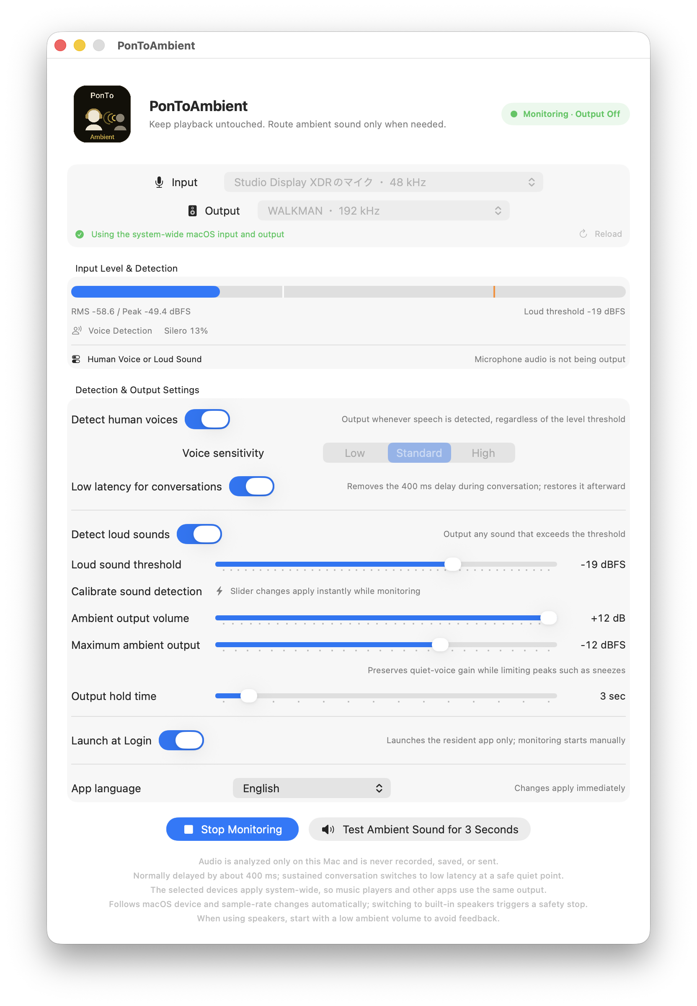Click the Stop Monitoring button
Viewport: 697px width, 1006px height.
click(x=232, y=830)
